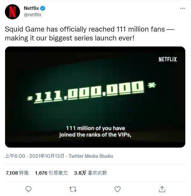The image size is (191, 196).
Task: Click the NETFLIX watermark in video
Action: 168,59
